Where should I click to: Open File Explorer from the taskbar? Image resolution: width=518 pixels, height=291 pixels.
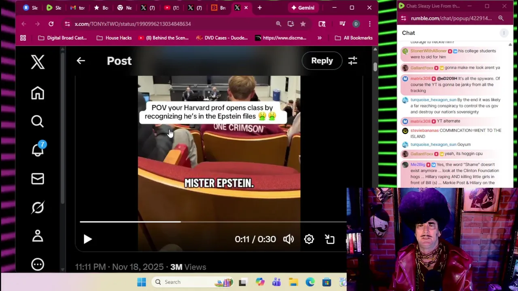(x=293, y=282)
